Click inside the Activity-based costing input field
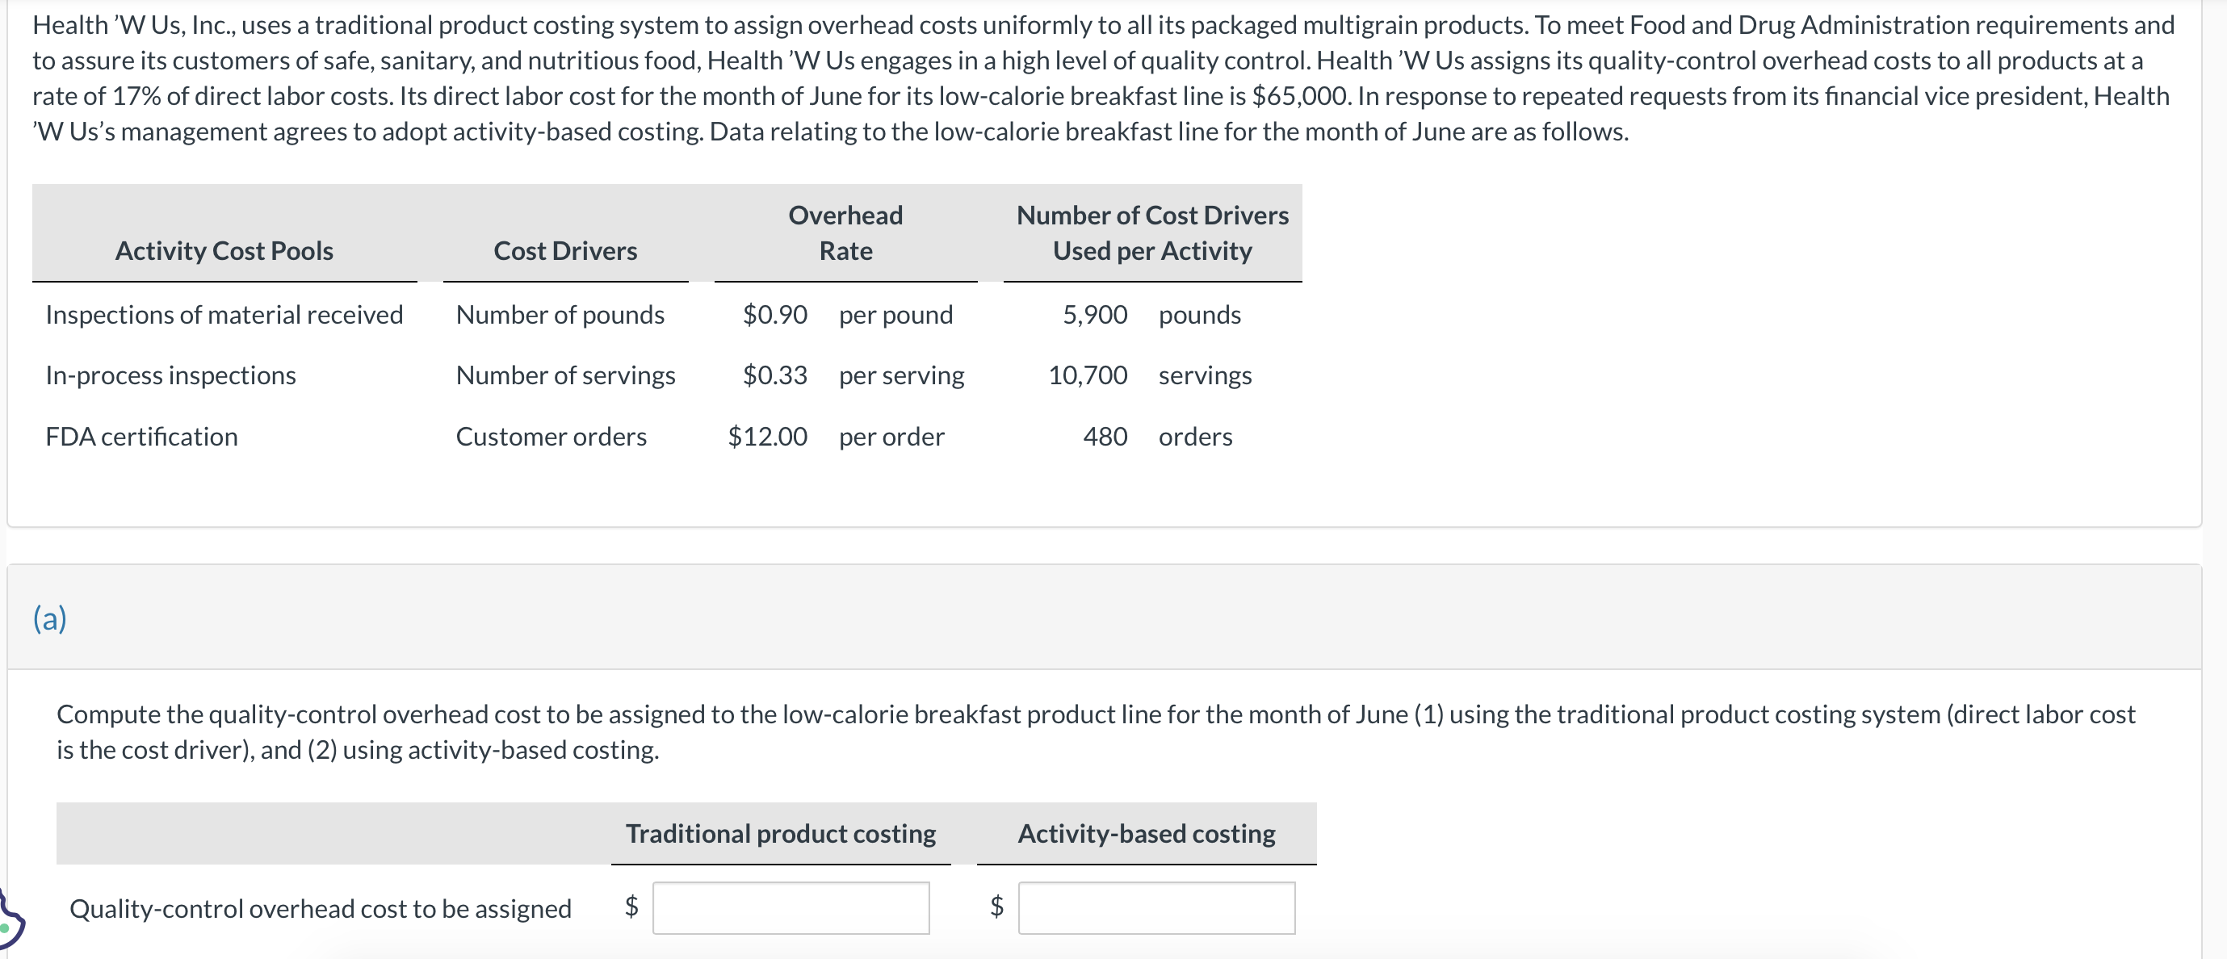 tap(1157, 908)
